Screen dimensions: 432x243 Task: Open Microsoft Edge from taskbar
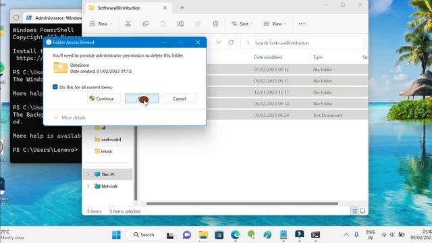pyautogui.click(x=235, y=235)
